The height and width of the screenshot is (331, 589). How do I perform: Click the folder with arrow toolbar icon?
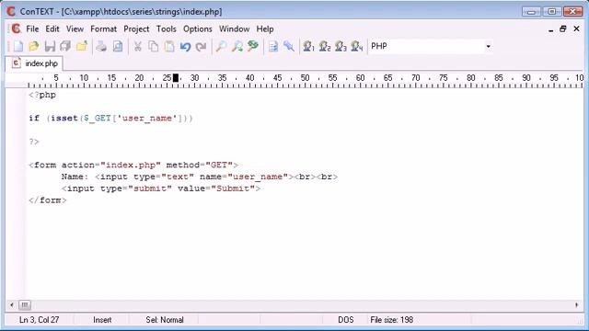point(82,47)
